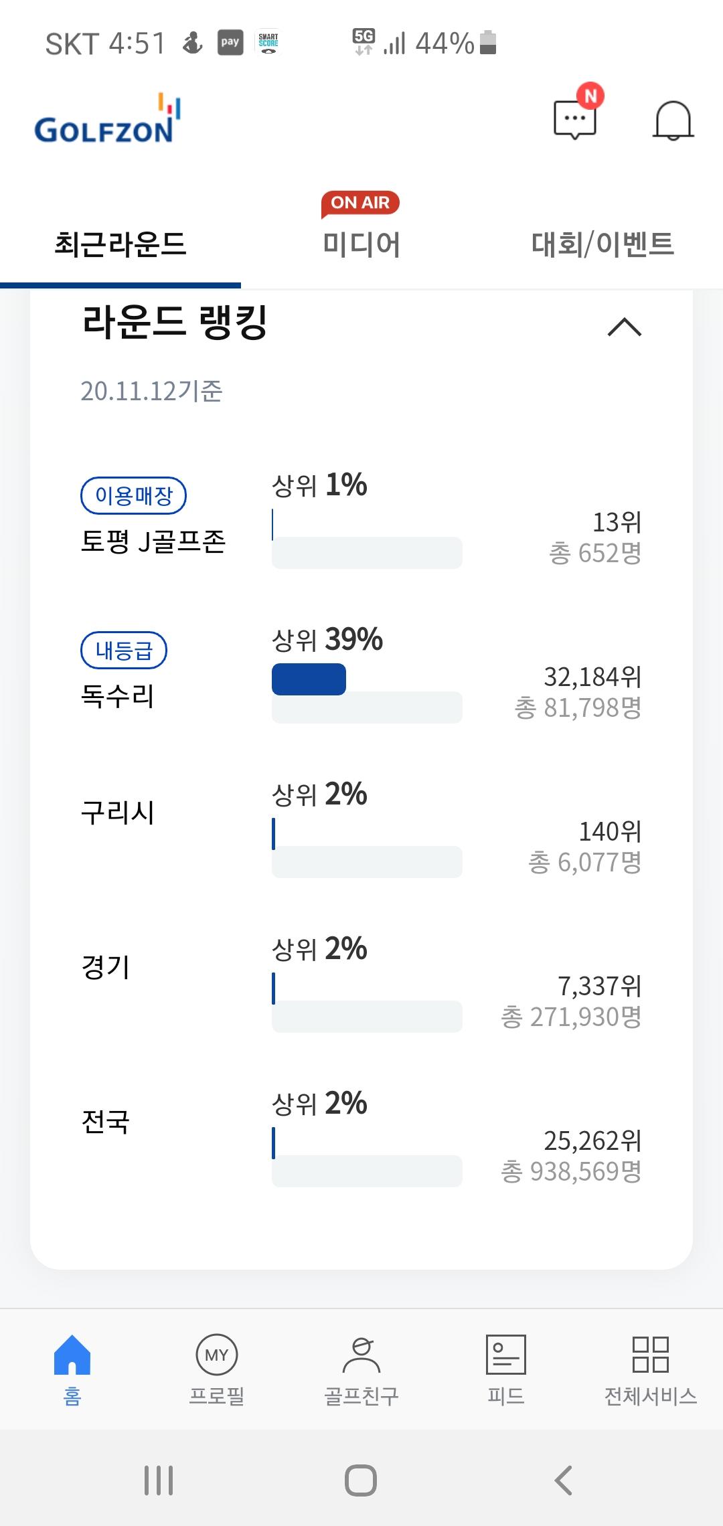Collapse the 라운드 랭킹 section
This screenshot has width=723, height=1526.
624,327
